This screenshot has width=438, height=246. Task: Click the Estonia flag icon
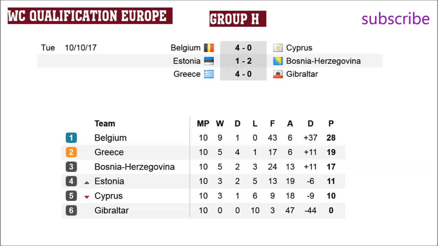tap(209, 61)
